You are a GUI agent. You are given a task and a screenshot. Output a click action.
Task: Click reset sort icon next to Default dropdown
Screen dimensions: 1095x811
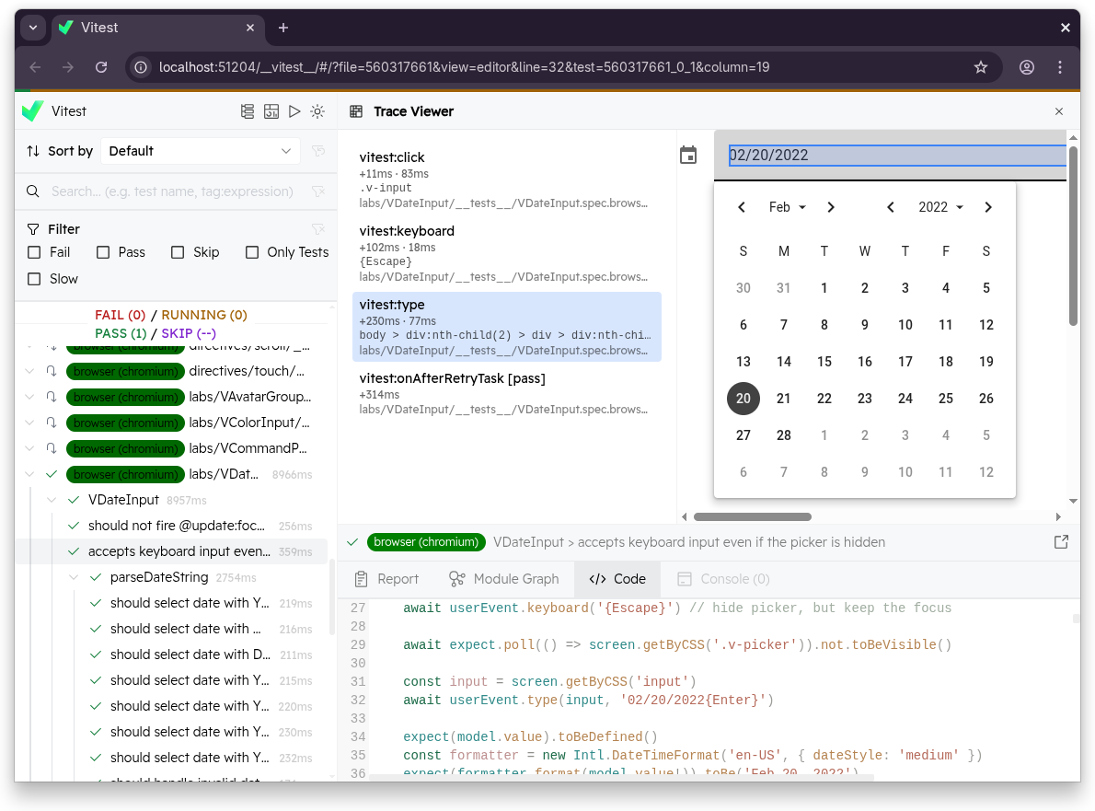(x=318, y=151)
